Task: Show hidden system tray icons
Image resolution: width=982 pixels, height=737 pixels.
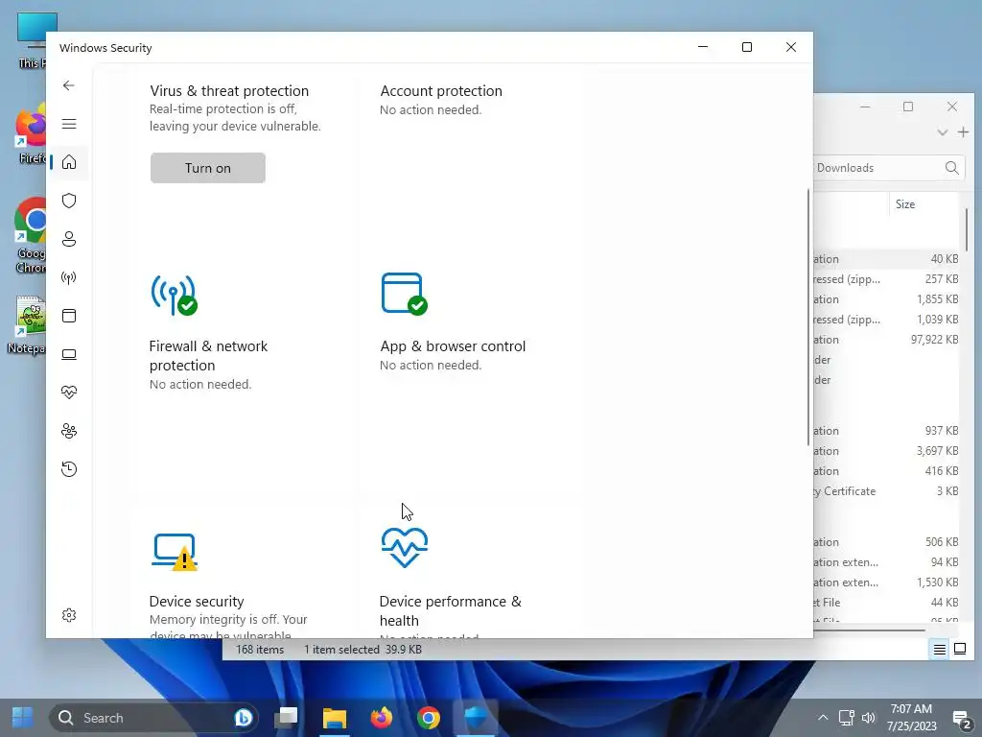Action: point(823,718)
